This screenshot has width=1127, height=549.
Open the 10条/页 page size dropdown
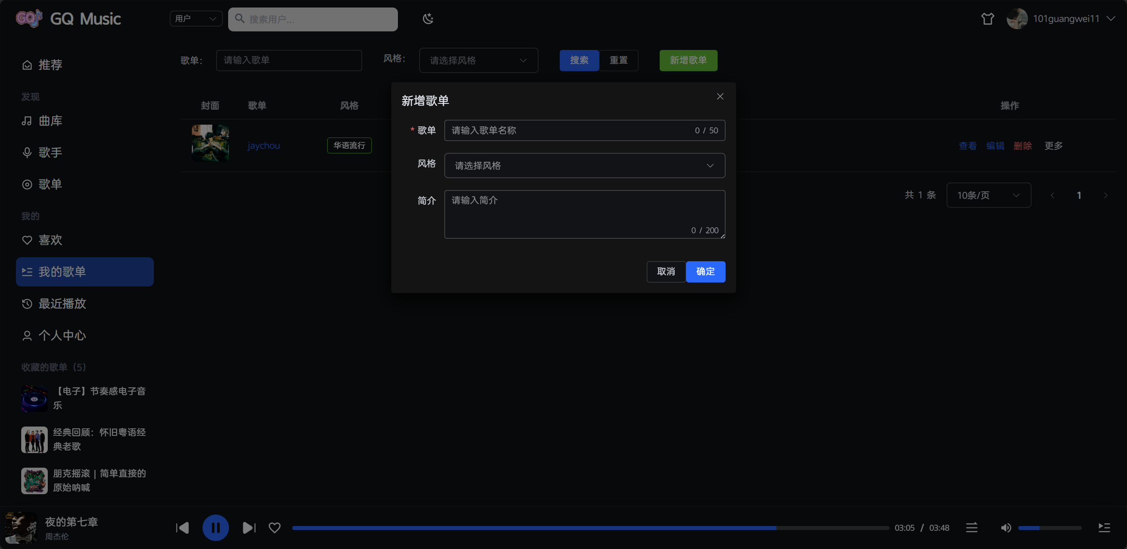[988, 195]
